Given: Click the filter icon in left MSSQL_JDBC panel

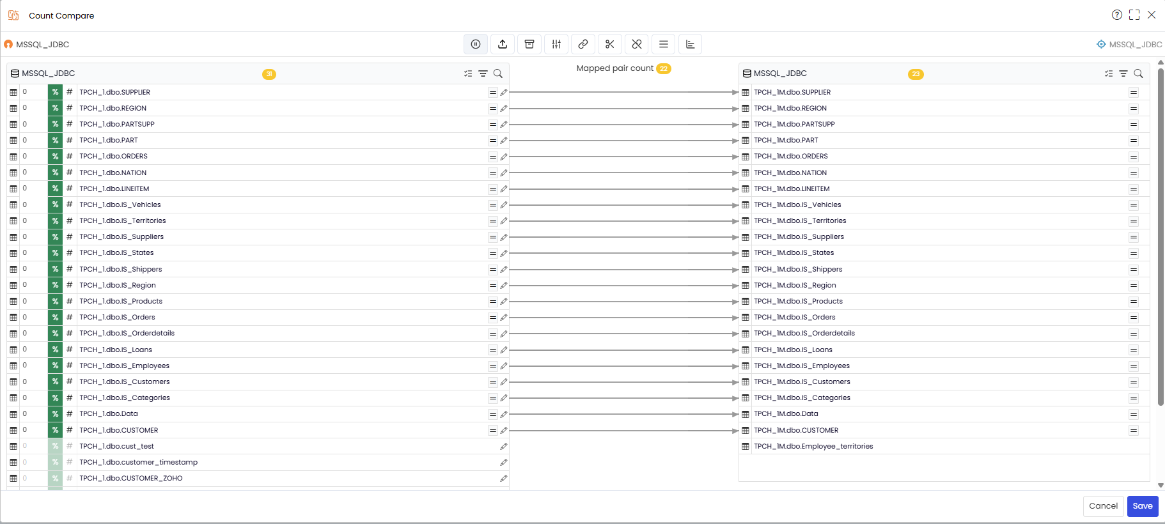Looking at the screenshot, I should [483, 73].
